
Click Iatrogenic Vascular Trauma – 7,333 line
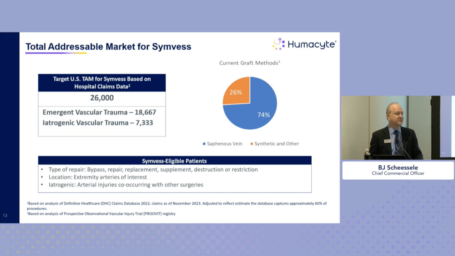coord(97,123)
